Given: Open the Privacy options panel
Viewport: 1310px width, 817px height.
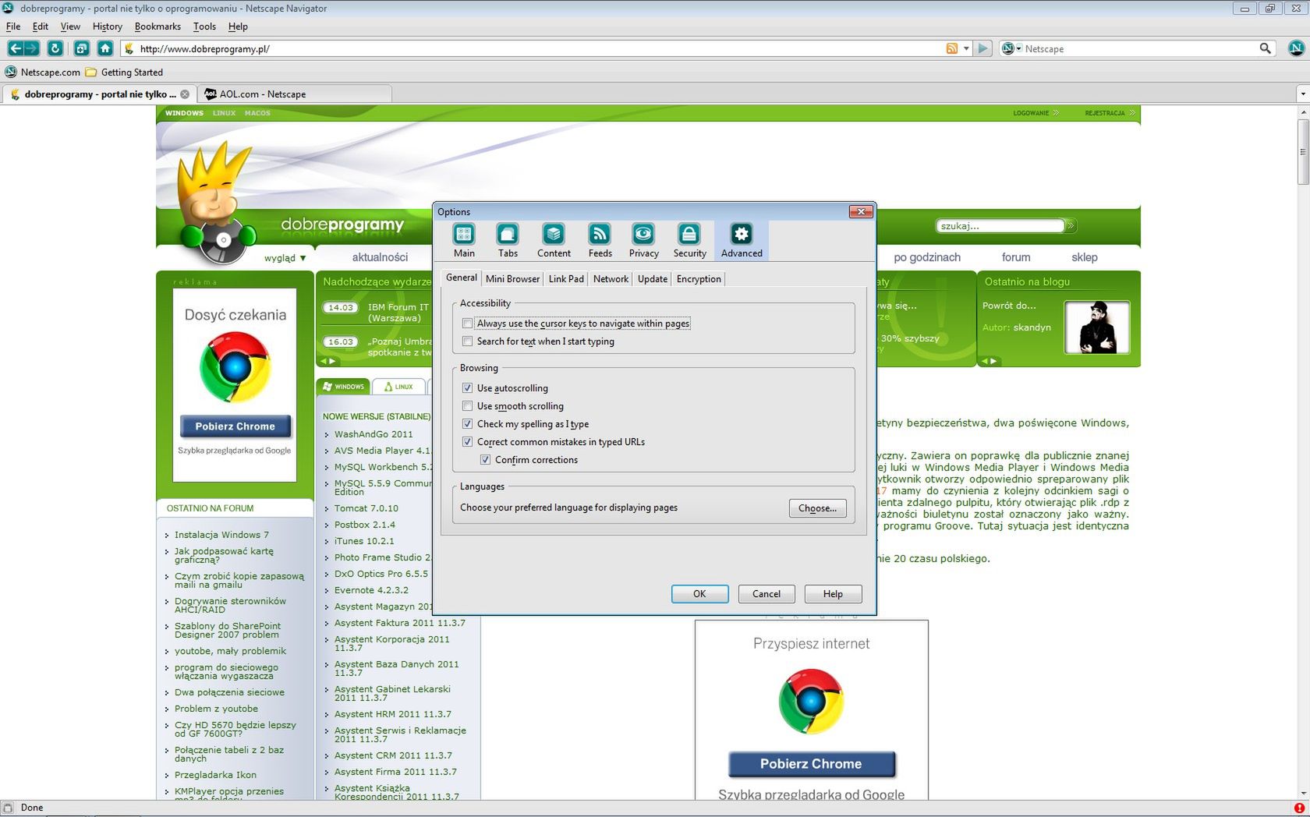Looking at the screenshot, I should point(643,240).
